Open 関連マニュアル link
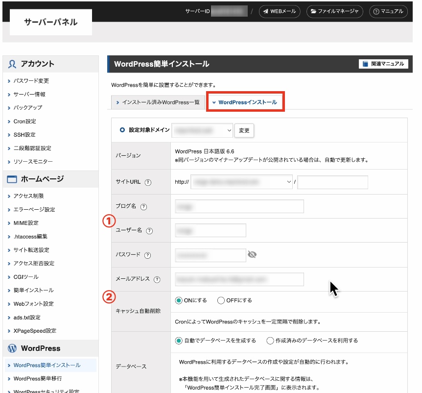Screen dimensions: 422x393 (383, 64)
